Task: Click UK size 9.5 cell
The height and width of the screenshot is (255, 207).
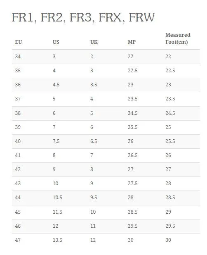Action: (x=94, y=198)
